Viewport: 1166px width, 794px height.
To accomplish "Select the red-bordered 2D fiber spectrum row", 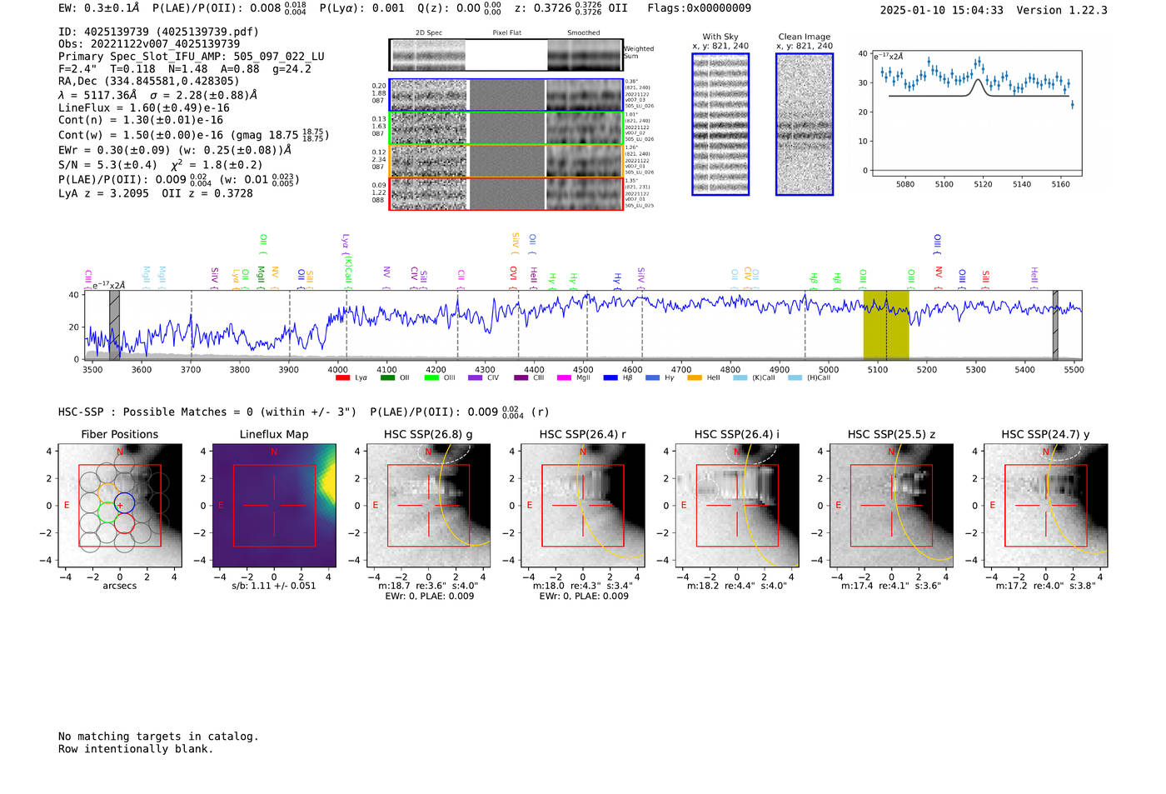I will click(506, 193).
